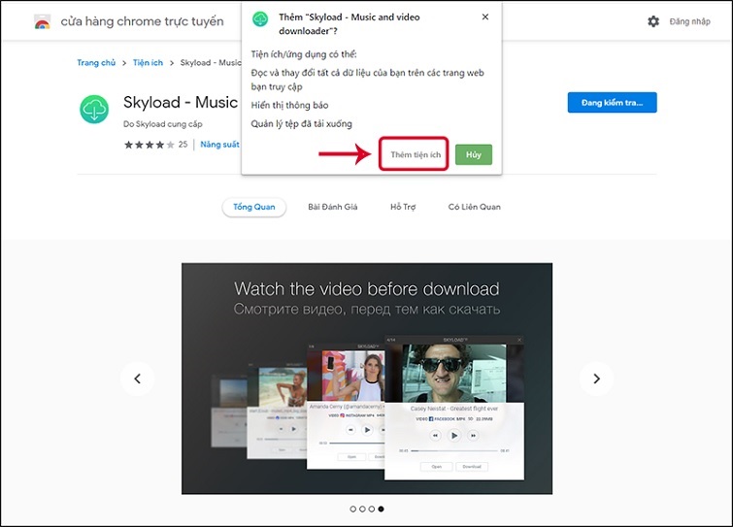Select the first carousel dot
Viewport: 733px width, 527px height.
coord(351,509)
